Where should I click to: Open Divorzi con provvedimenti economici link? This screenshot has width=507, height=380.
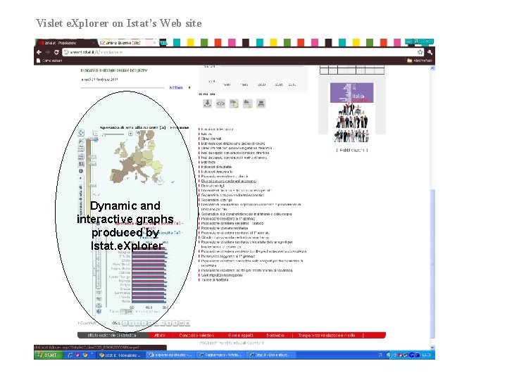point(229,181)
